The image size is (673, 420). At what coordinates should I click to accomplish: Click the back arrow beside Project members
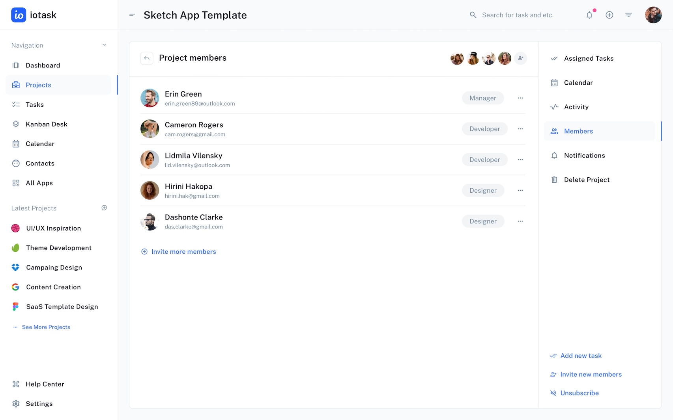(x=147, y=58)
